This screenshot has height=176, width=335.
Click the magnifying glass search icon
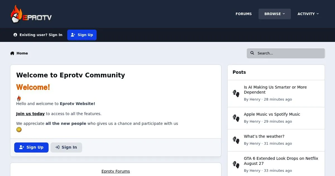pyautogui.click(x=252, y=53)
